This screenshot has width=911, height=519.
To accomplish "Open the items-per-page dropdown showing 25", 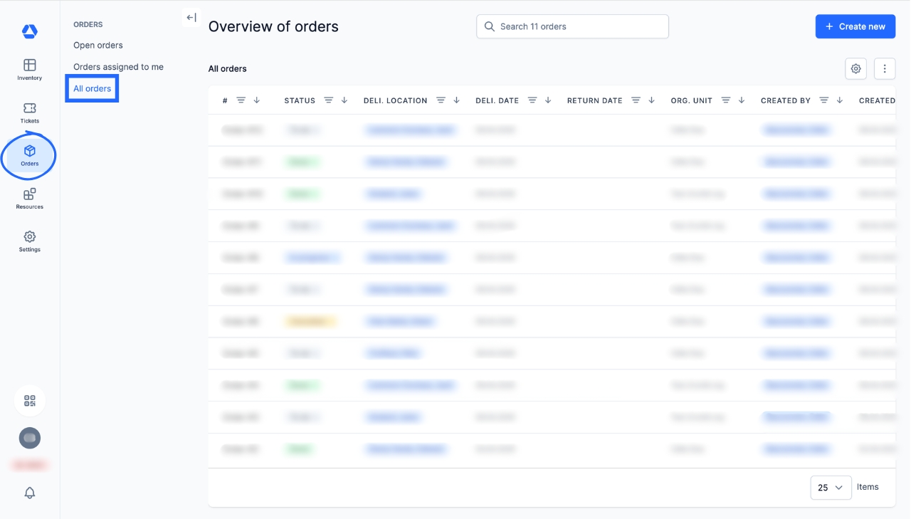I will [x=831, y=488].
